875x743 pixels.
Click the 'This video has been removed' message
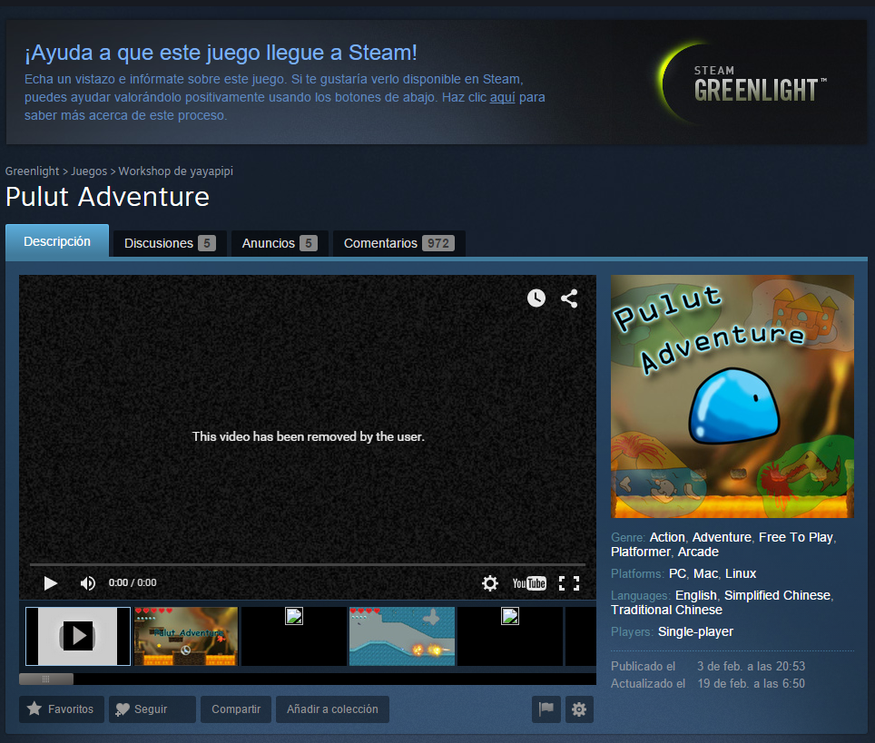click(308, 436)
